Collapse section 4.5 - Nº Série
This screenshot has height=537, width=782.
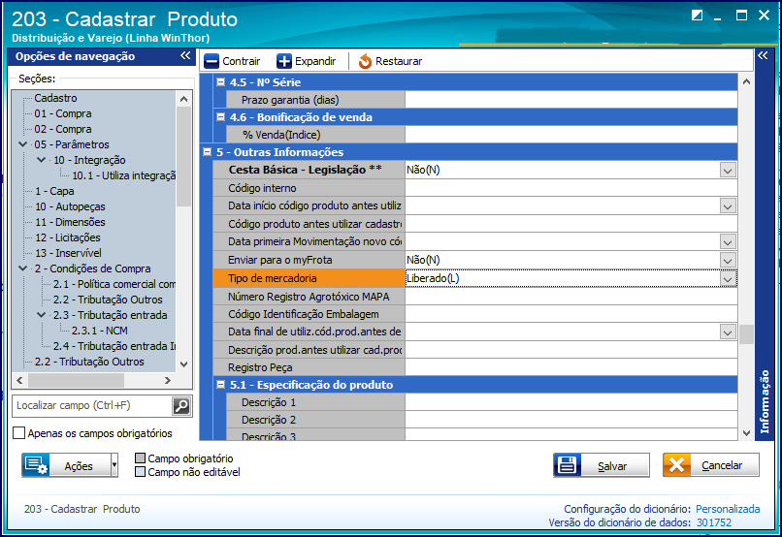pyautogui.click(x=220, y=82)
